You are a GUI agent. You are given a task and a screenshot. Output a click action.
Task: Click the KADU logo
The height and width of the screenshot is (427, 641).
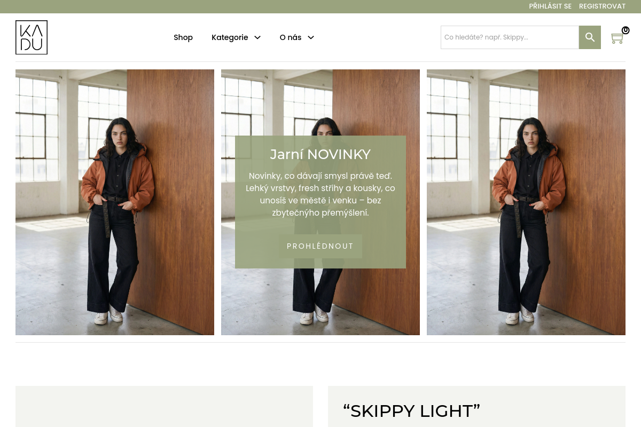coord(32,37)
